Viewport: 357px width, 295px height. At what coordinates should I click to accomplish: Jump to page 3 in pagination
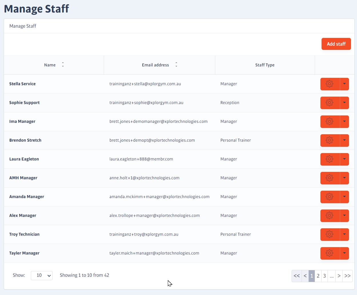coord(324,276)
